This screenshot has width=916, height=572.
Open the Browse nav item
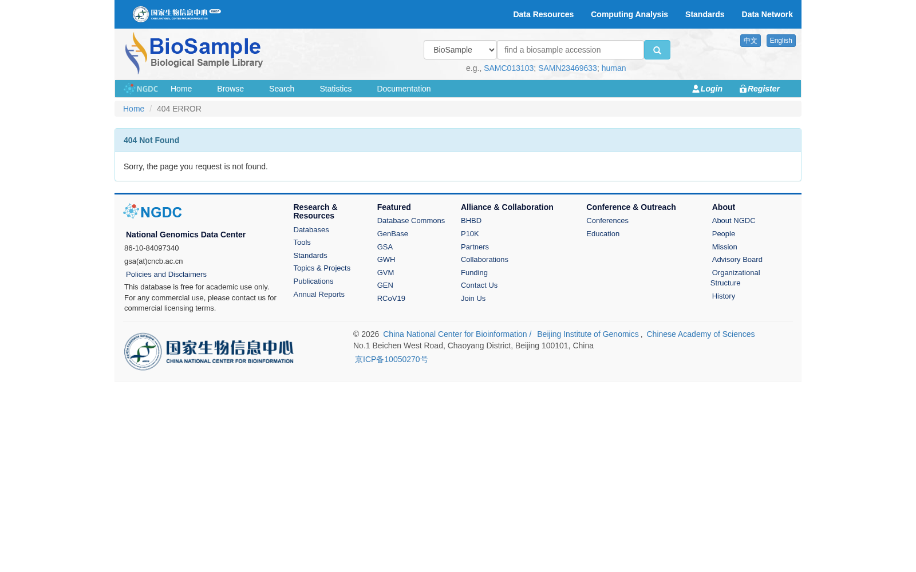[230, 89]
